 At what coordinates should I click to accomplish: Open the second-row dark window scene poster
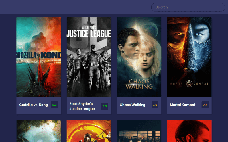click(139, 131)
